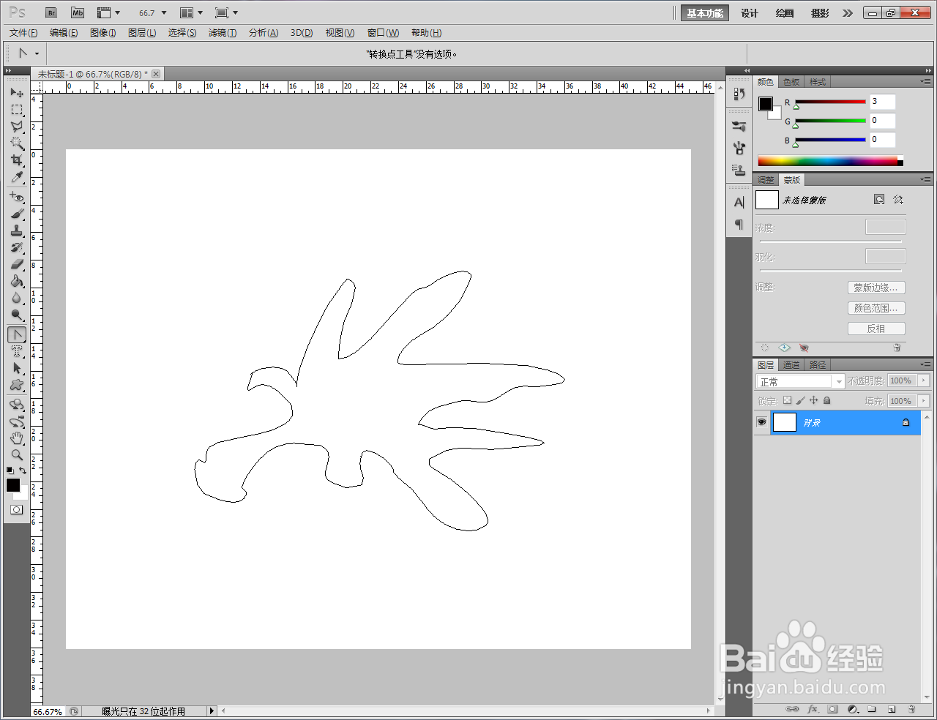Switch to the 色板 tab
937x720 pixels.
pos(791,82)
